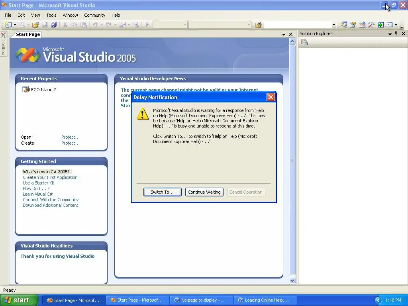The height and width of the screenshot is (306, 408).
Task: Click the Navigate Backward icon
Action: 123,25
